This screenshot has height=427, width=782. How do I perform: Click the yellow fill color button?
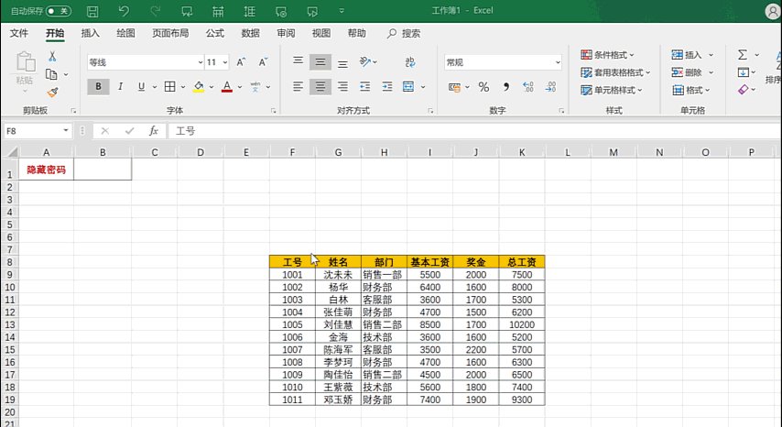pos(199,87)
